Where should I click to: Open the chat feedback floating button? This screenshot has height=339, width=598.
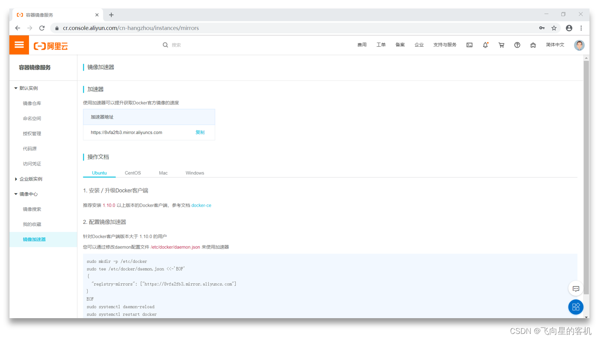[x=576, y=289]
